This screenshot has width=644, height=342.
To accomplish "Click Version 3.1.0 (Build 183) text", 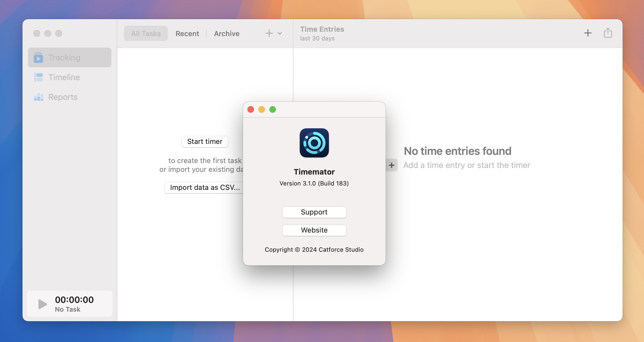I will [314, 183].
